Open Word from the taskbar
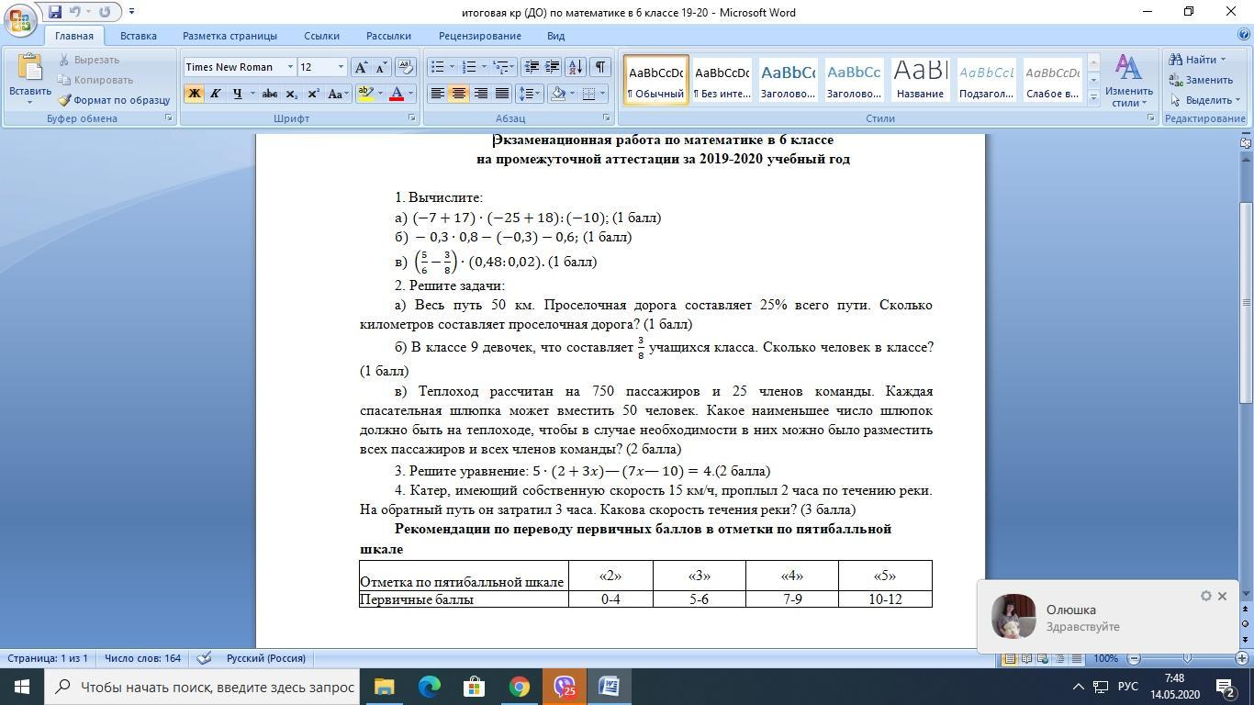 609,687
